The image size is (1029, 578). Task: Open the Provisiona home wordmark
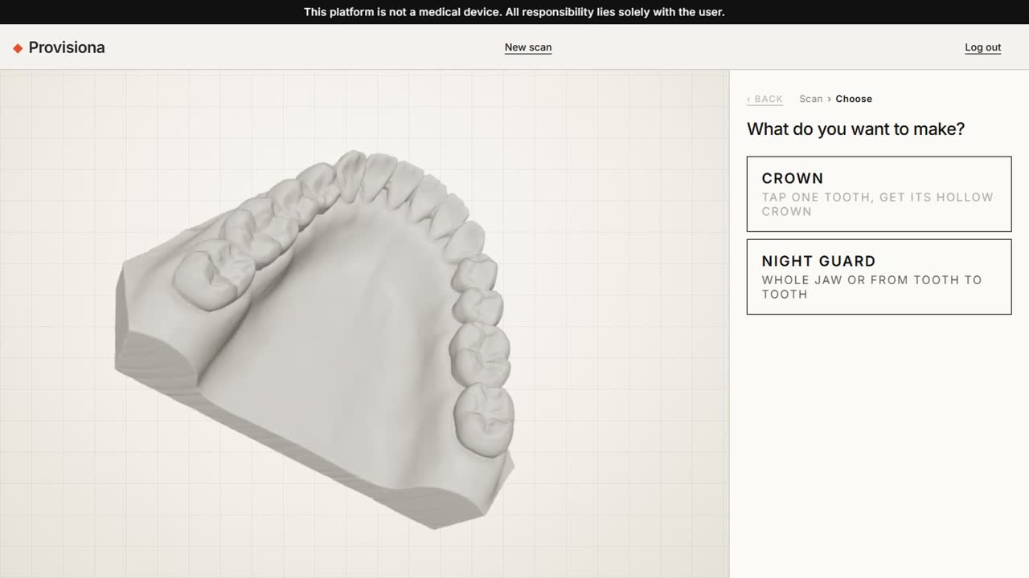[x=67, y=47]
